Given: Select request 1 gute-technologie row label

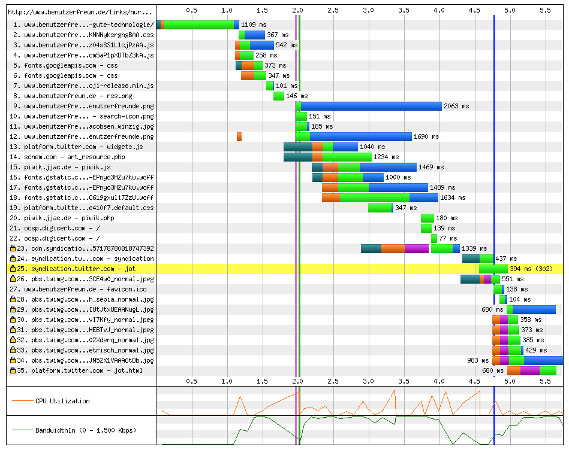Looking at the screenshot, I should coord(83,25).
